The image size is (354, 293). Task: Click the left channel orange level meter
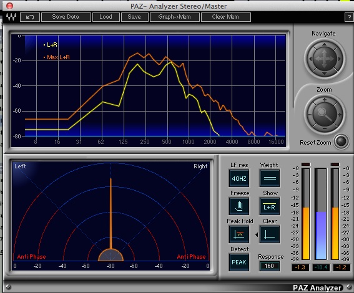coord(306,214)
